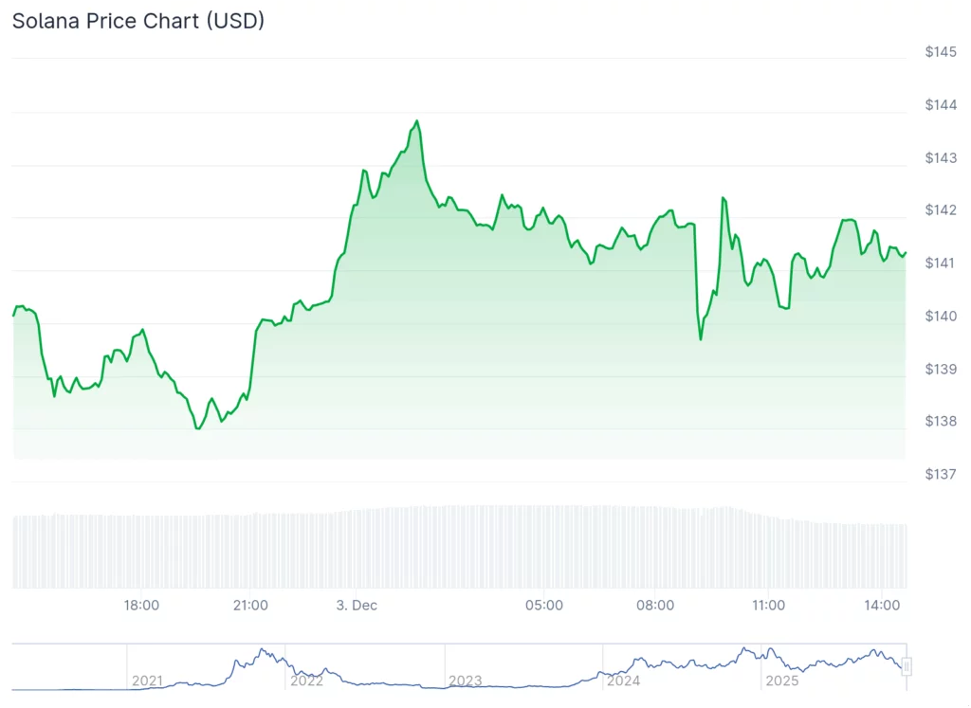Click the 05:00 time axis label
This screenshot has width=971, height=708.
tap(545, 605)
